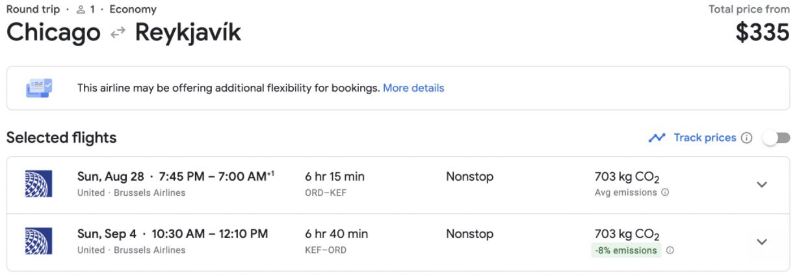This screenshot has height=277, width=797.
Task: Click the United logo on return flight
Action: click(38, 241)
